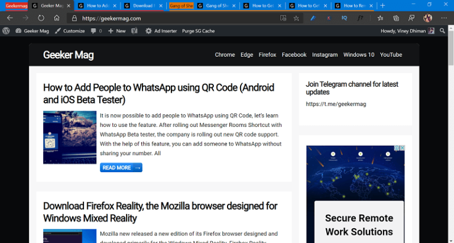Open the Favorites list icon
Viewport: 454px width, 243px height.
pos(380,18)
